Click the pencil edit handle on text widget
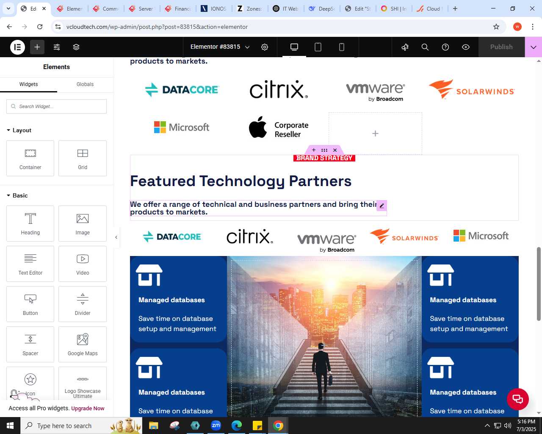542x434 pixels. [x=382, y=206]
